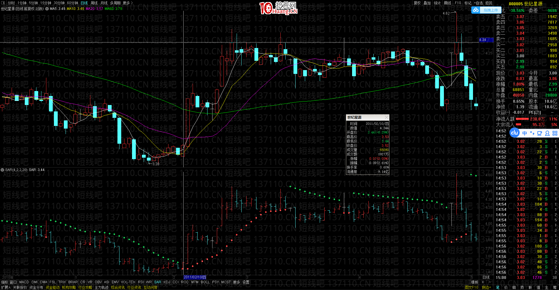
Task: Switch indicator to TRIX
Action: (62, 282)
